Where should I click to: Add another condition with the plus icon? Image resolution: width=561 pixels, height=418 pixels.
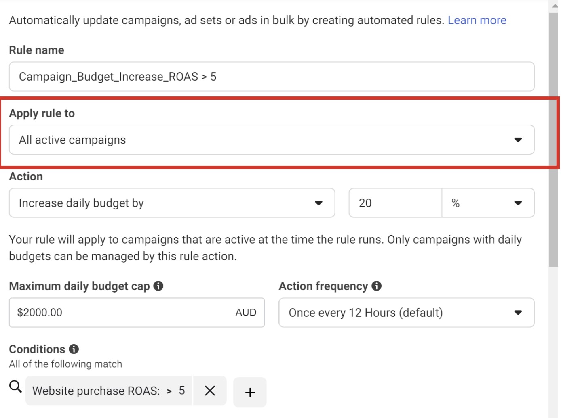[x=250, y=392]
